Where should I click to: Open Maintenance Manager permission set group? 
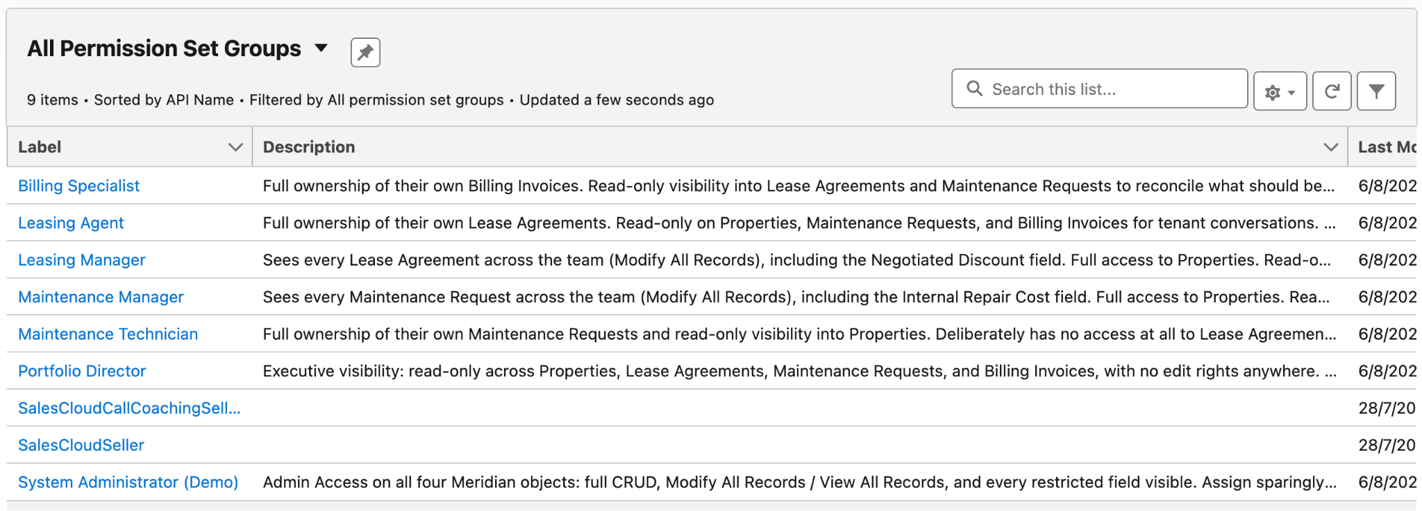[101, 297]
